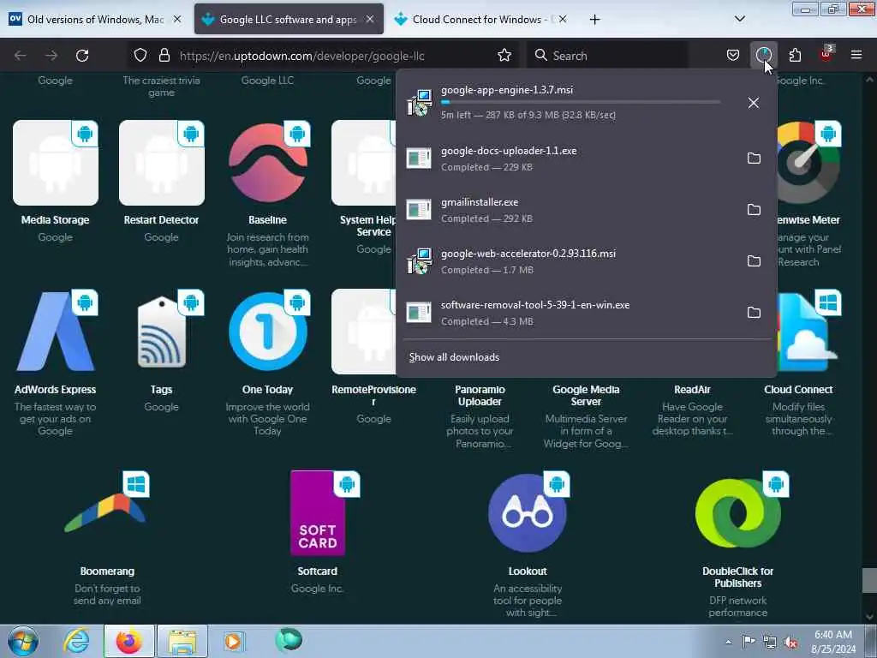The width and height of the screenshot is (877, 658).
Task: Open the One Today app icon
Action: click(x=268, y=332)
